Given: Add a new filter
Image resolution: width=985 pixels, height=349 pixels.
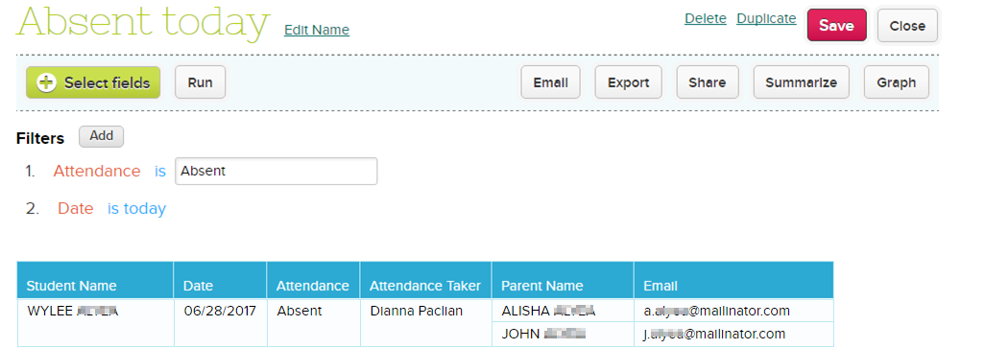Looking at the screenshot, I should pyautogui.click(x=101, y=136).
